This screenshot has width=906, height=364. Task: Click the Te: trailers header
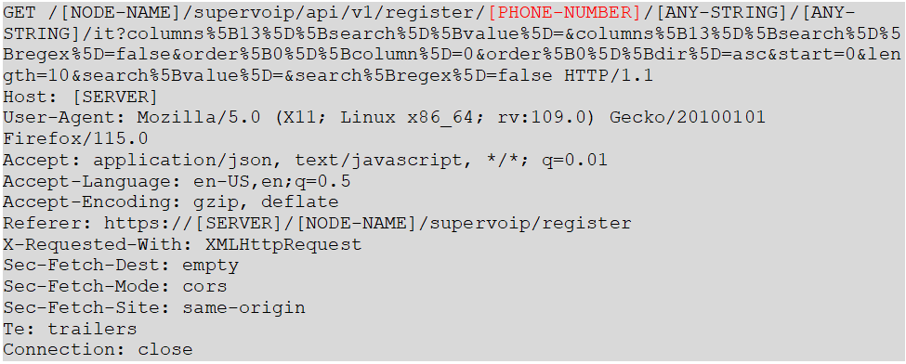70,329
